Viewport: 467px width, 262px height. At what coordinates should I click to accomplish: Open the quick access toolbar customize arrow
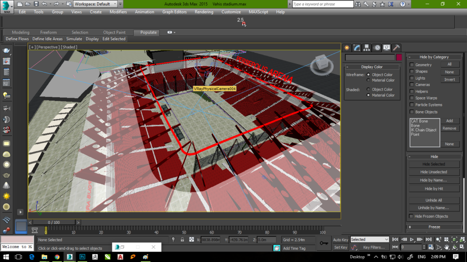point(120,4)
